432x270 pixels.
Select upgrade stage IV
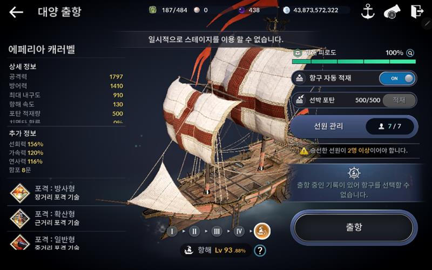point(239,231)
